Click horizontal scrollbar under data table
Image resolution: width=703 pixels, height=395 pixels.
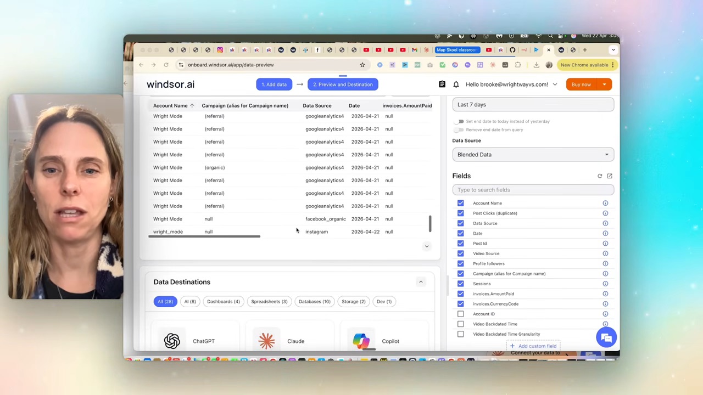(204, 236)
